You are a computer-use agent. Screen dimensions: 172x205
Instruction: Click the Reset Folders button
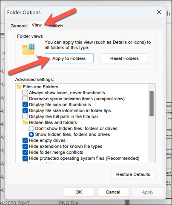[x=124, y=58]
